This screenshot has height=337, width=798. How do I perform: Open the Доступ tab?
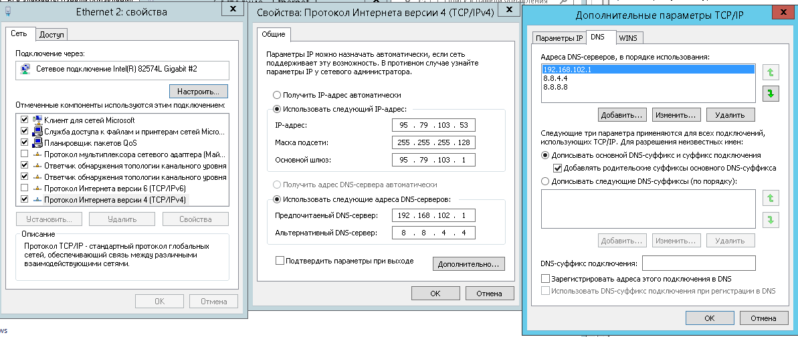click(x=52, y=35)
